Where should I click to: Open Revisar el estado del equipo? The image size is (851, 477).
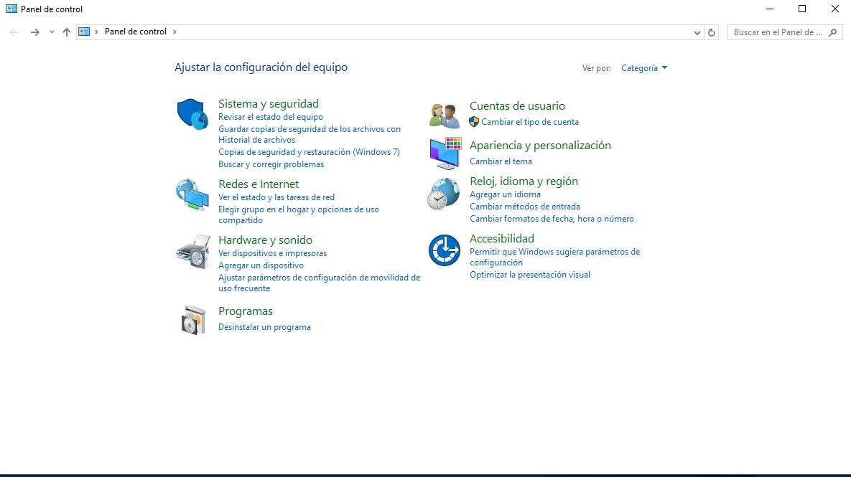tap(270, 116)
